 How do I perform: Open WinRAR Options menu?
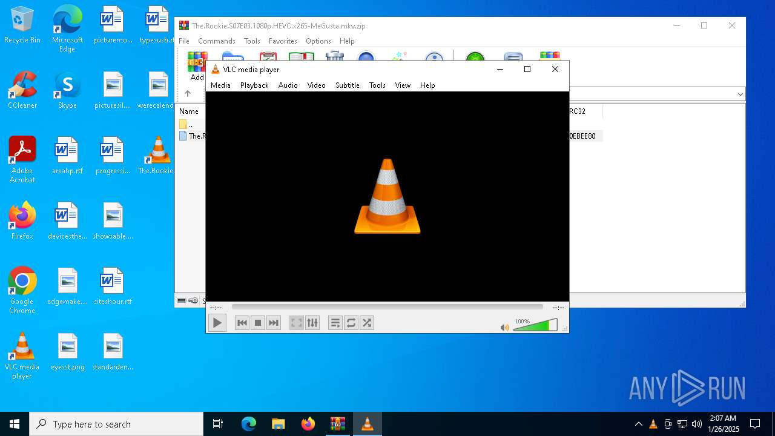(318, 41)
